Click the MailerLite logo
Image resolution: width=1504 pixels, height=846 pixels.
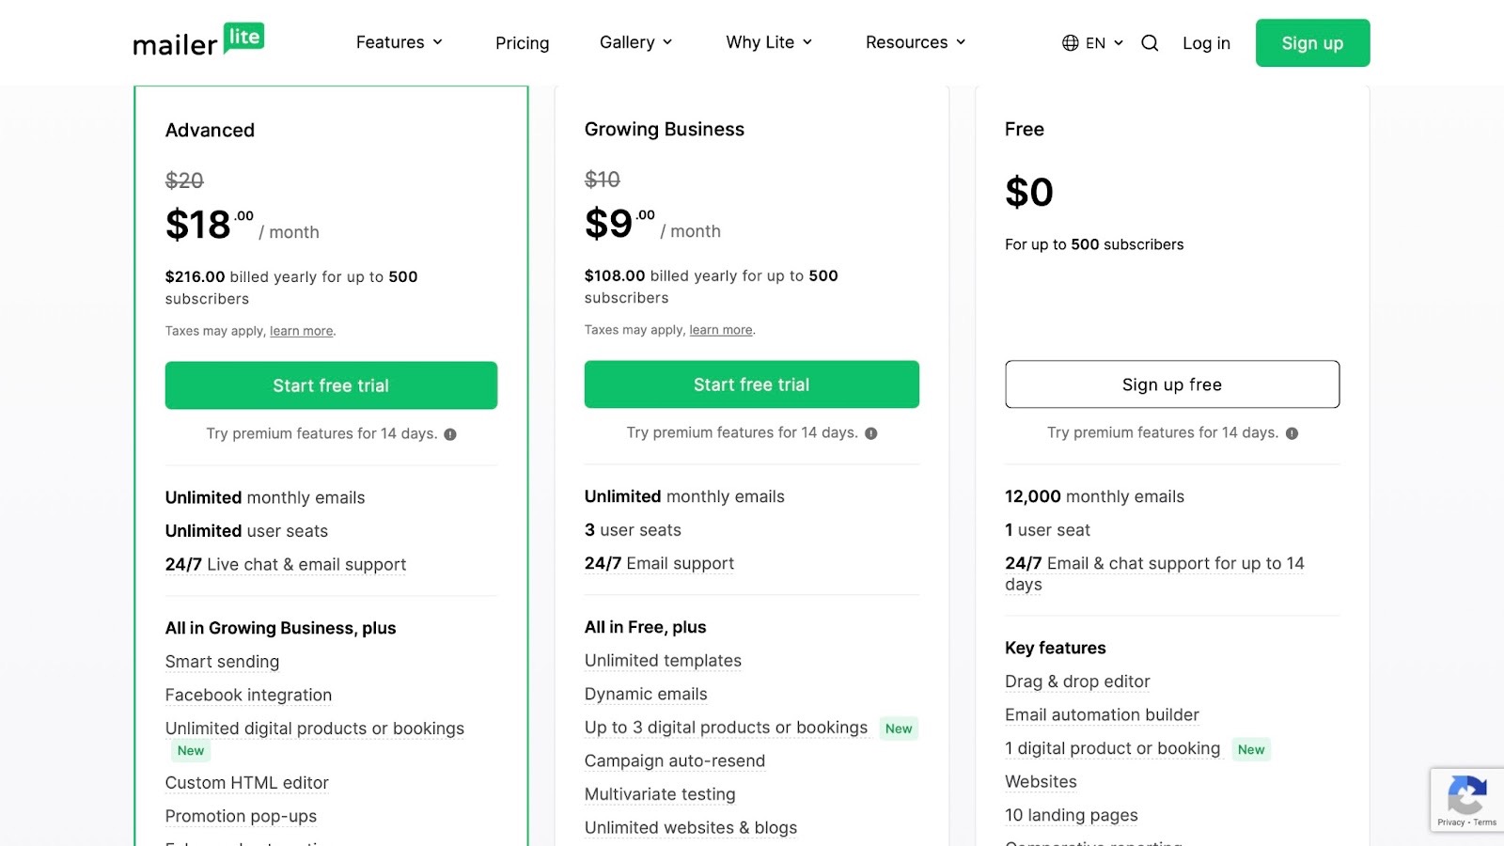[x=198, y=41]
